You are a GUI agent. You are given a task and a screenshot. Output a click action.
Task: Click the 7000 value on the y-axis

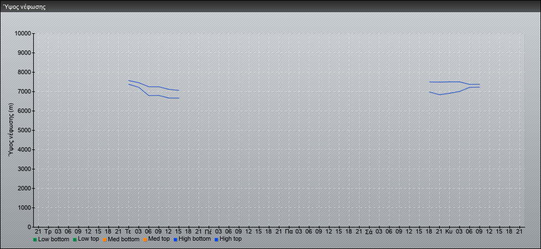point(24,91)
